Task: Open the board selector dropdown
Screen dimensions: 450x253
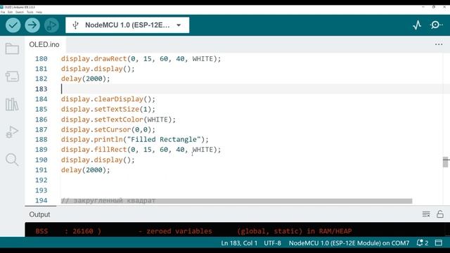Action: point(127,25)
